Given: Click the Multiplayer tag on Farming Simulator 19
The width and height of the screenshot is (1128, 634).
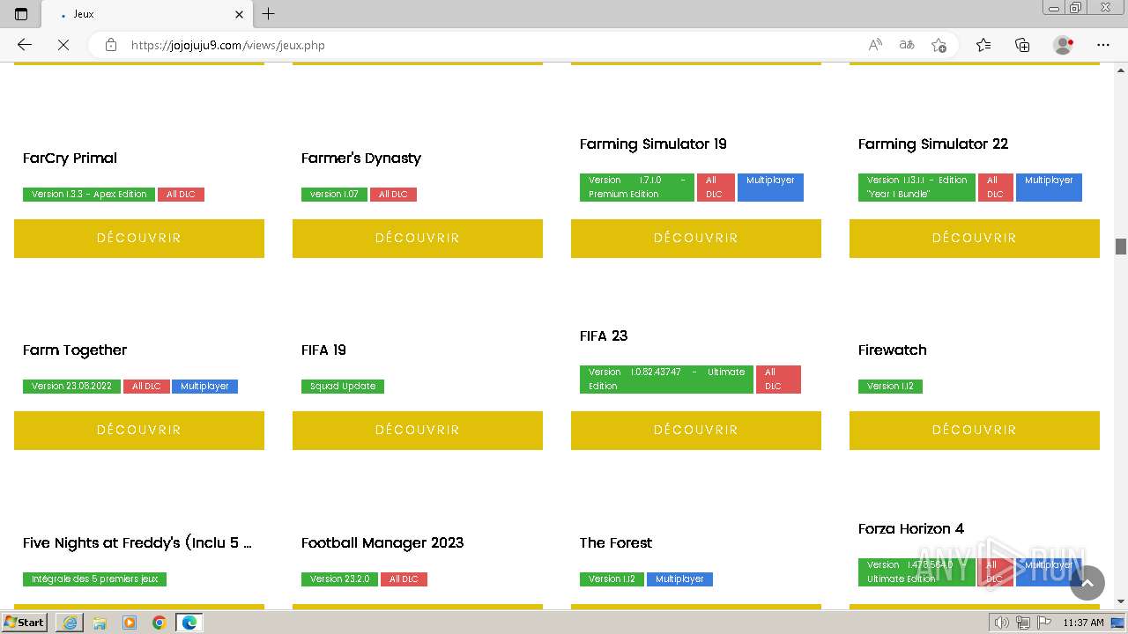Looking at the screenshot, I should point(770,188).
